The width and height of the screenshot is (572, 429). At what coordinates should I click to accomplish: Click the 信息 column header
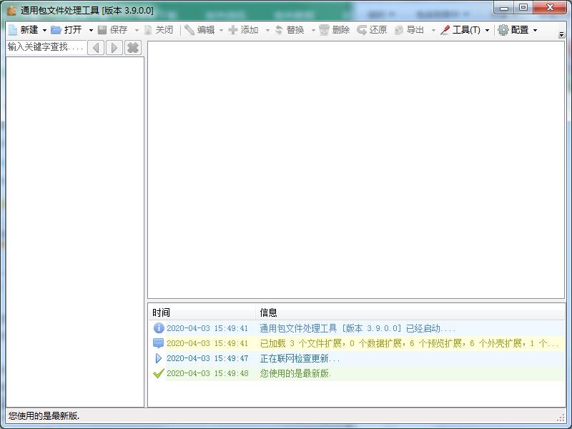pos(410,312)
